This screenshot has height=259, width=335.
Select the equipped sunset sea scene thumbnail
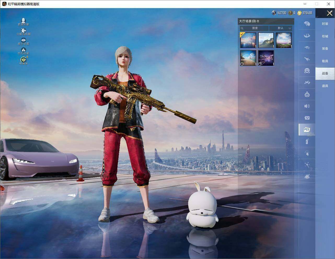point(248,40)
